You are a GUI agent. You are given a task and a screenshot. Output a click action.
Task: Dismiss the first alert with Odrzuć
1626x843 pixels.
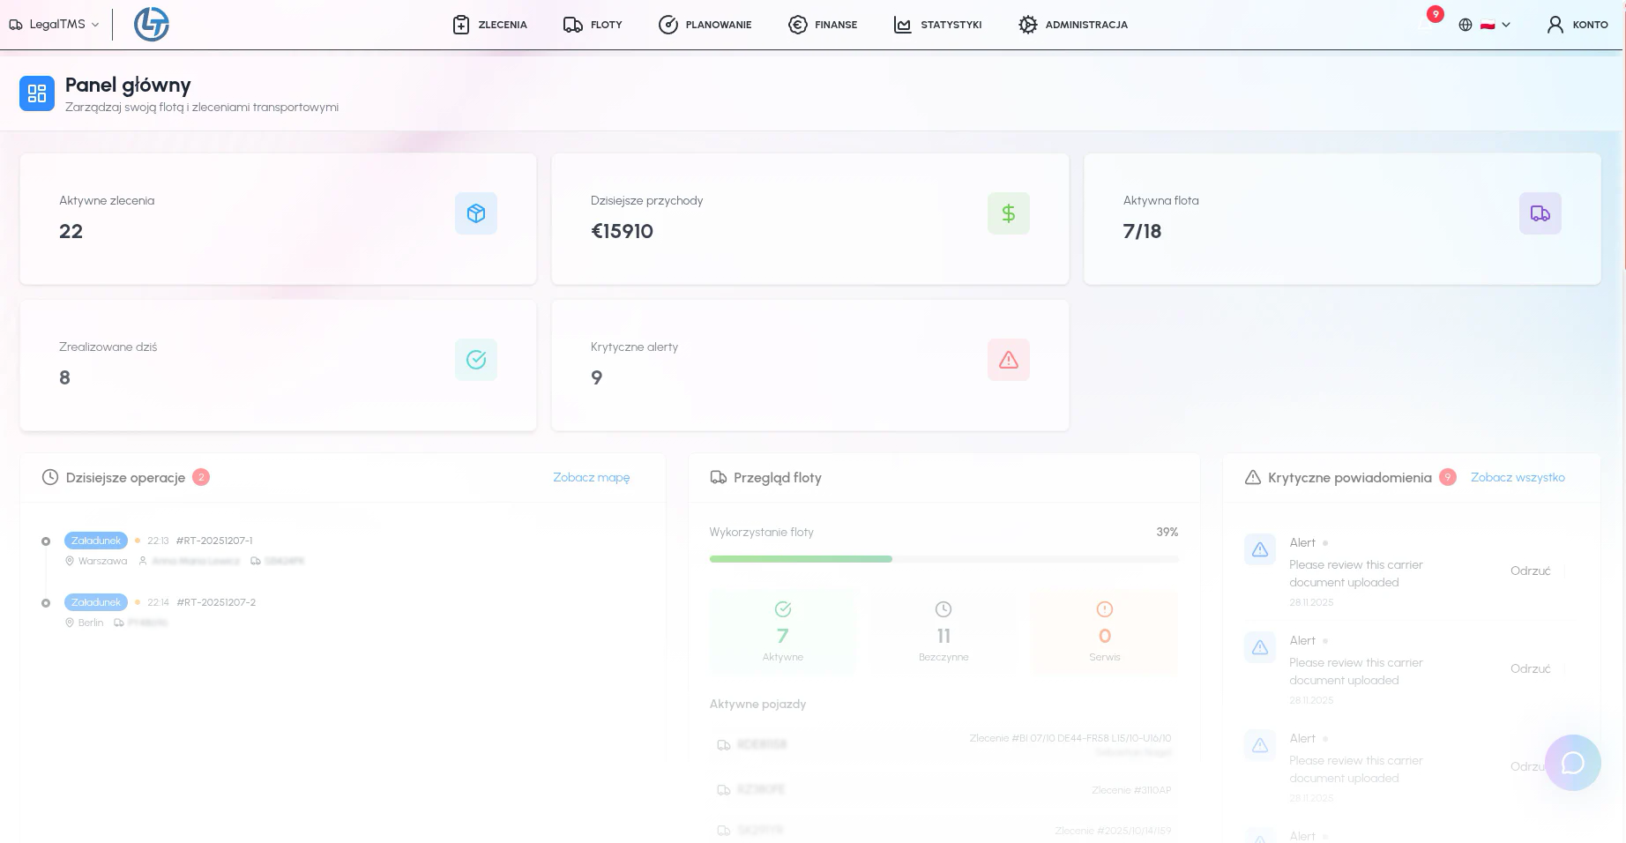[x=1530, y=571]
